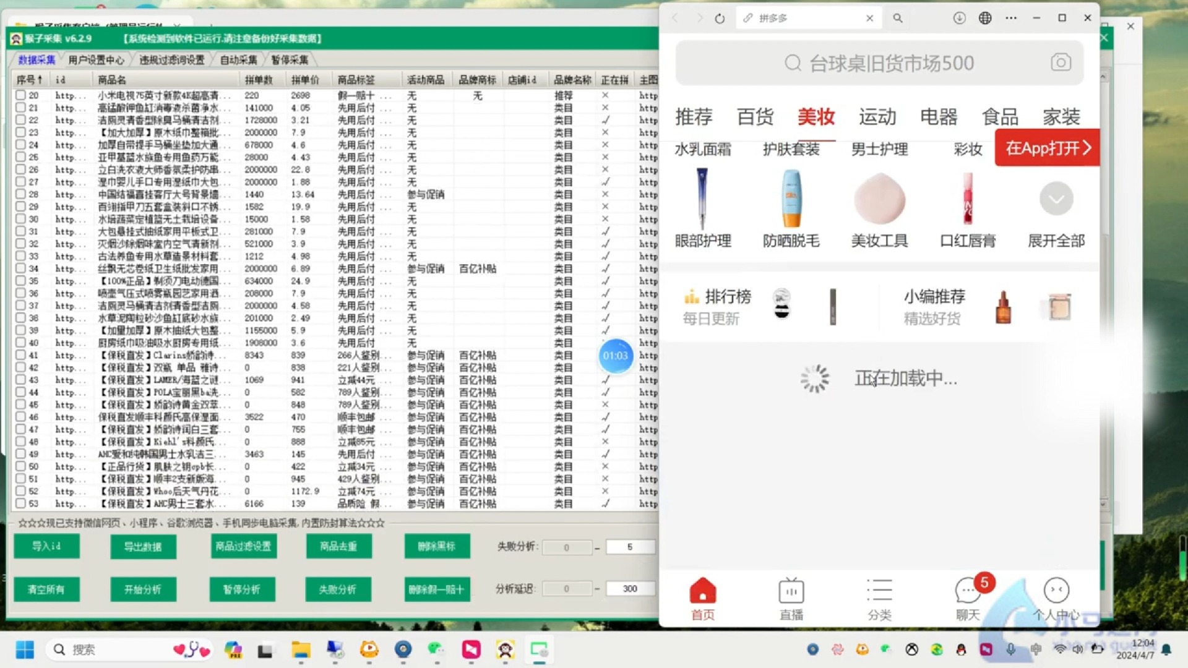Tick the checkbox for row 38
Screen dimensions: 1188x668
[20, 318]
